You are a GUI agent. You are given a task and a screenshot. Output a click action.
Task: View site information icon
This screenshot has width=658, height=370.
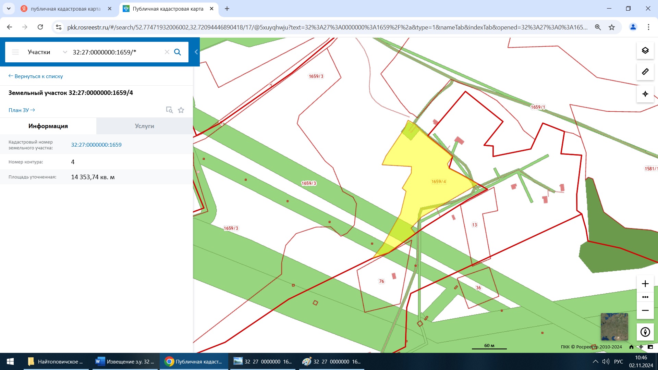click(x=59, y=27)
